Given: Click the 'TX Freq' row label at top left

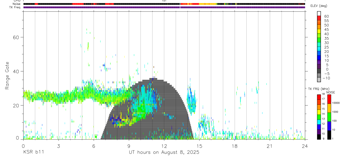Looking at the screenshot, I should [x=15, y=7].
